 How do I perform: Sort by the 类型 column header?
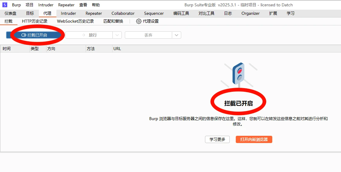pyautogui.click(x=38, y=49)
